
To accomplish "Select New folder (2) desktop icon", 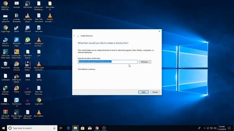I will [50, 6].
